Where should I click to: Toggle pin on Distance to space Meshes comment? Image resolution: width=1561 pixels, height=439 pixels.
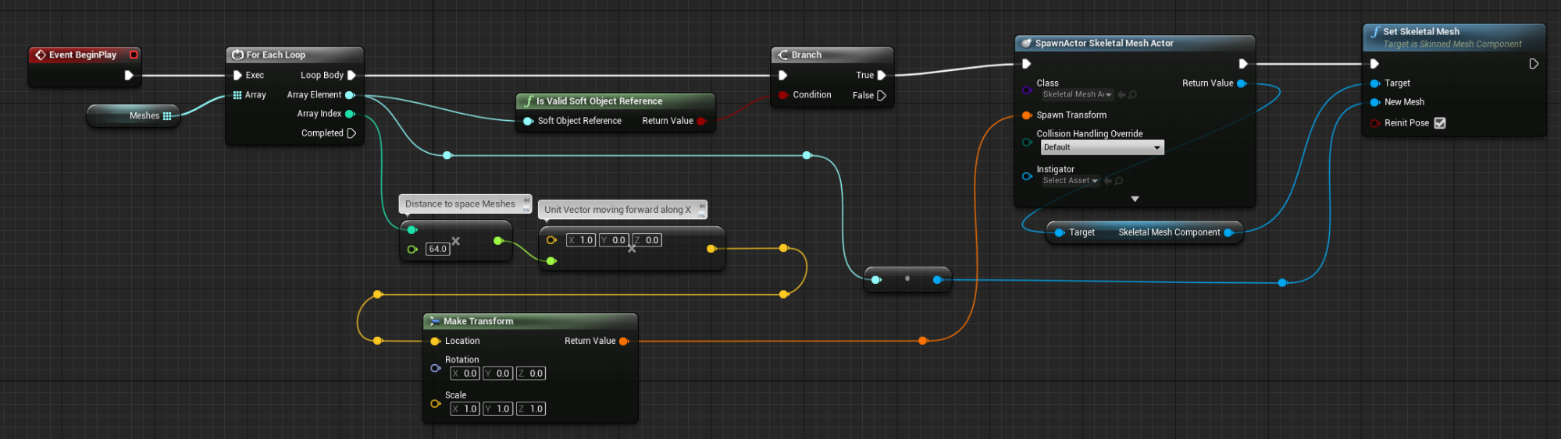(526, 200)
